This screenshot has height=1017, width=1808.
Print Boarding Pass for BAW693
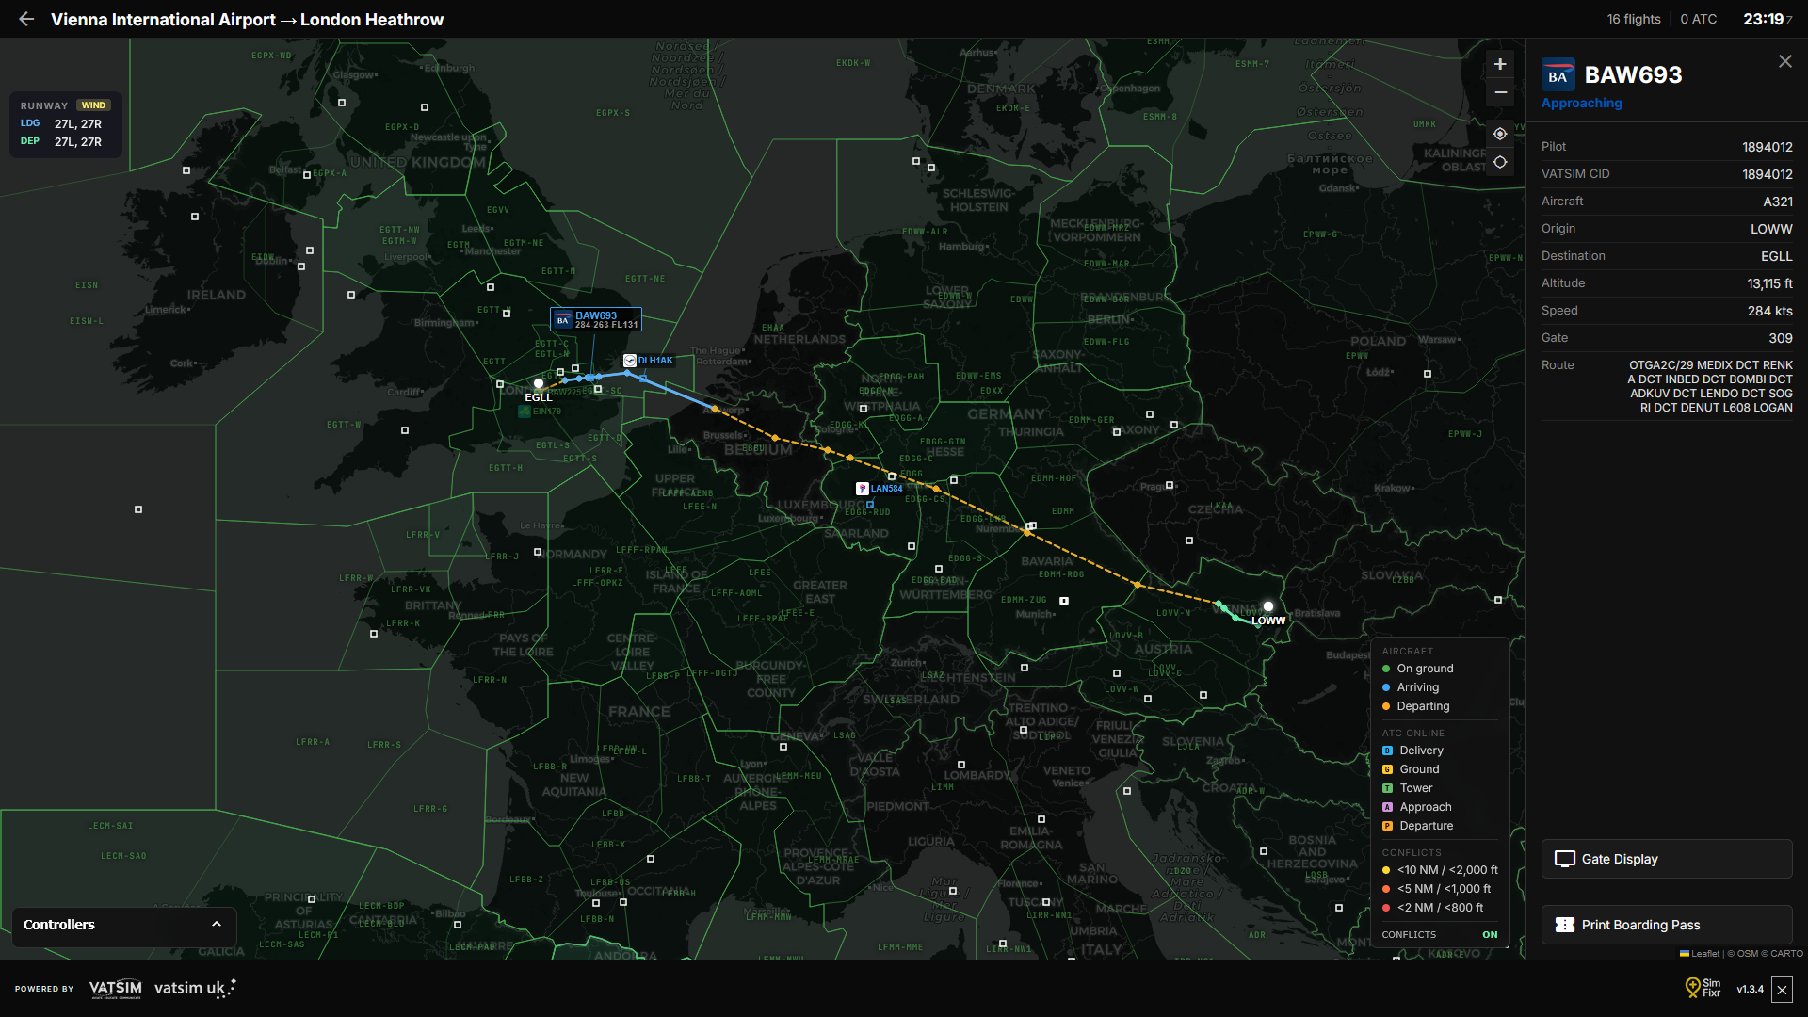click(1667, 925)
